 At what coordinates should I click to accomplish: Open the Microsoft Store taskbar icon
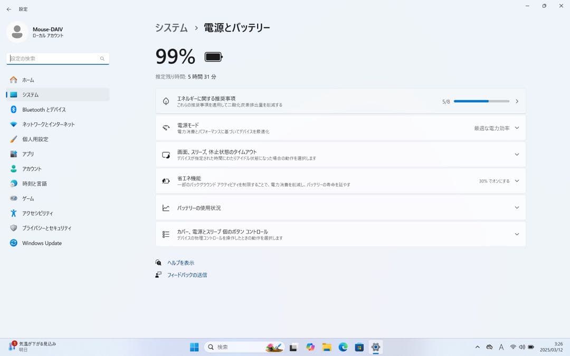(359, 347)
